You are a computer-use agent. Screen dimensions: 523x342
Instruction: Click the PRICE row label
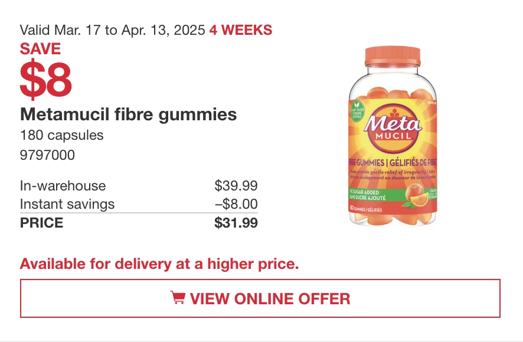click(41, 223)
